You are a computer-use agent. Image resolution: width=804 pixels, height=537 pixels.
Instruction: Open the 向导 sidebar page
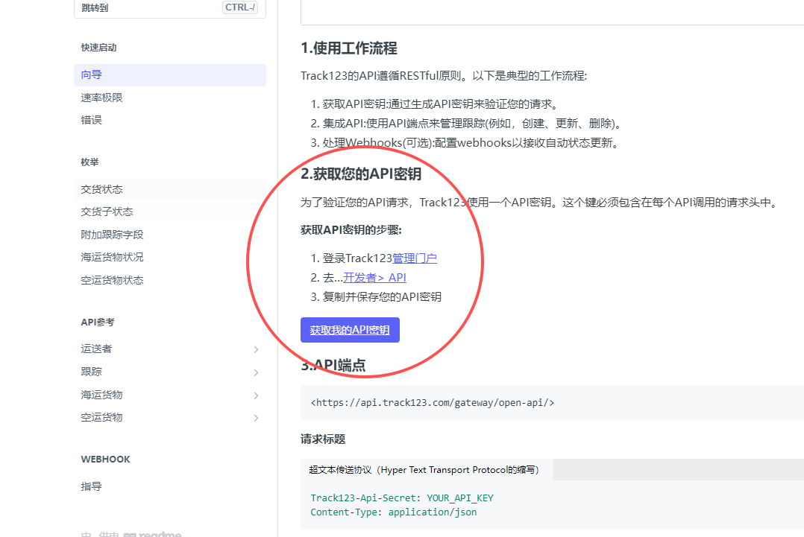pos(170,74)
